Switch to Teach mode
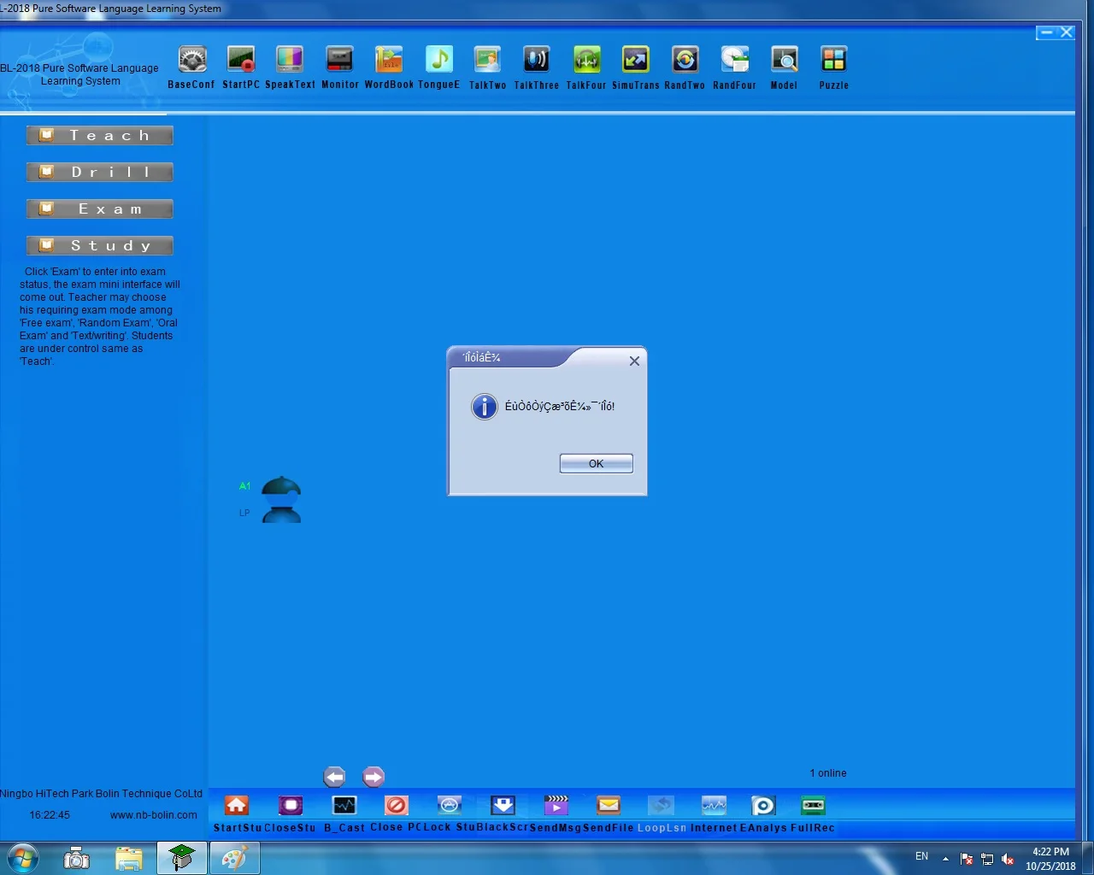The height and width of the screenshot is (875, 1094). coord(100,136)
